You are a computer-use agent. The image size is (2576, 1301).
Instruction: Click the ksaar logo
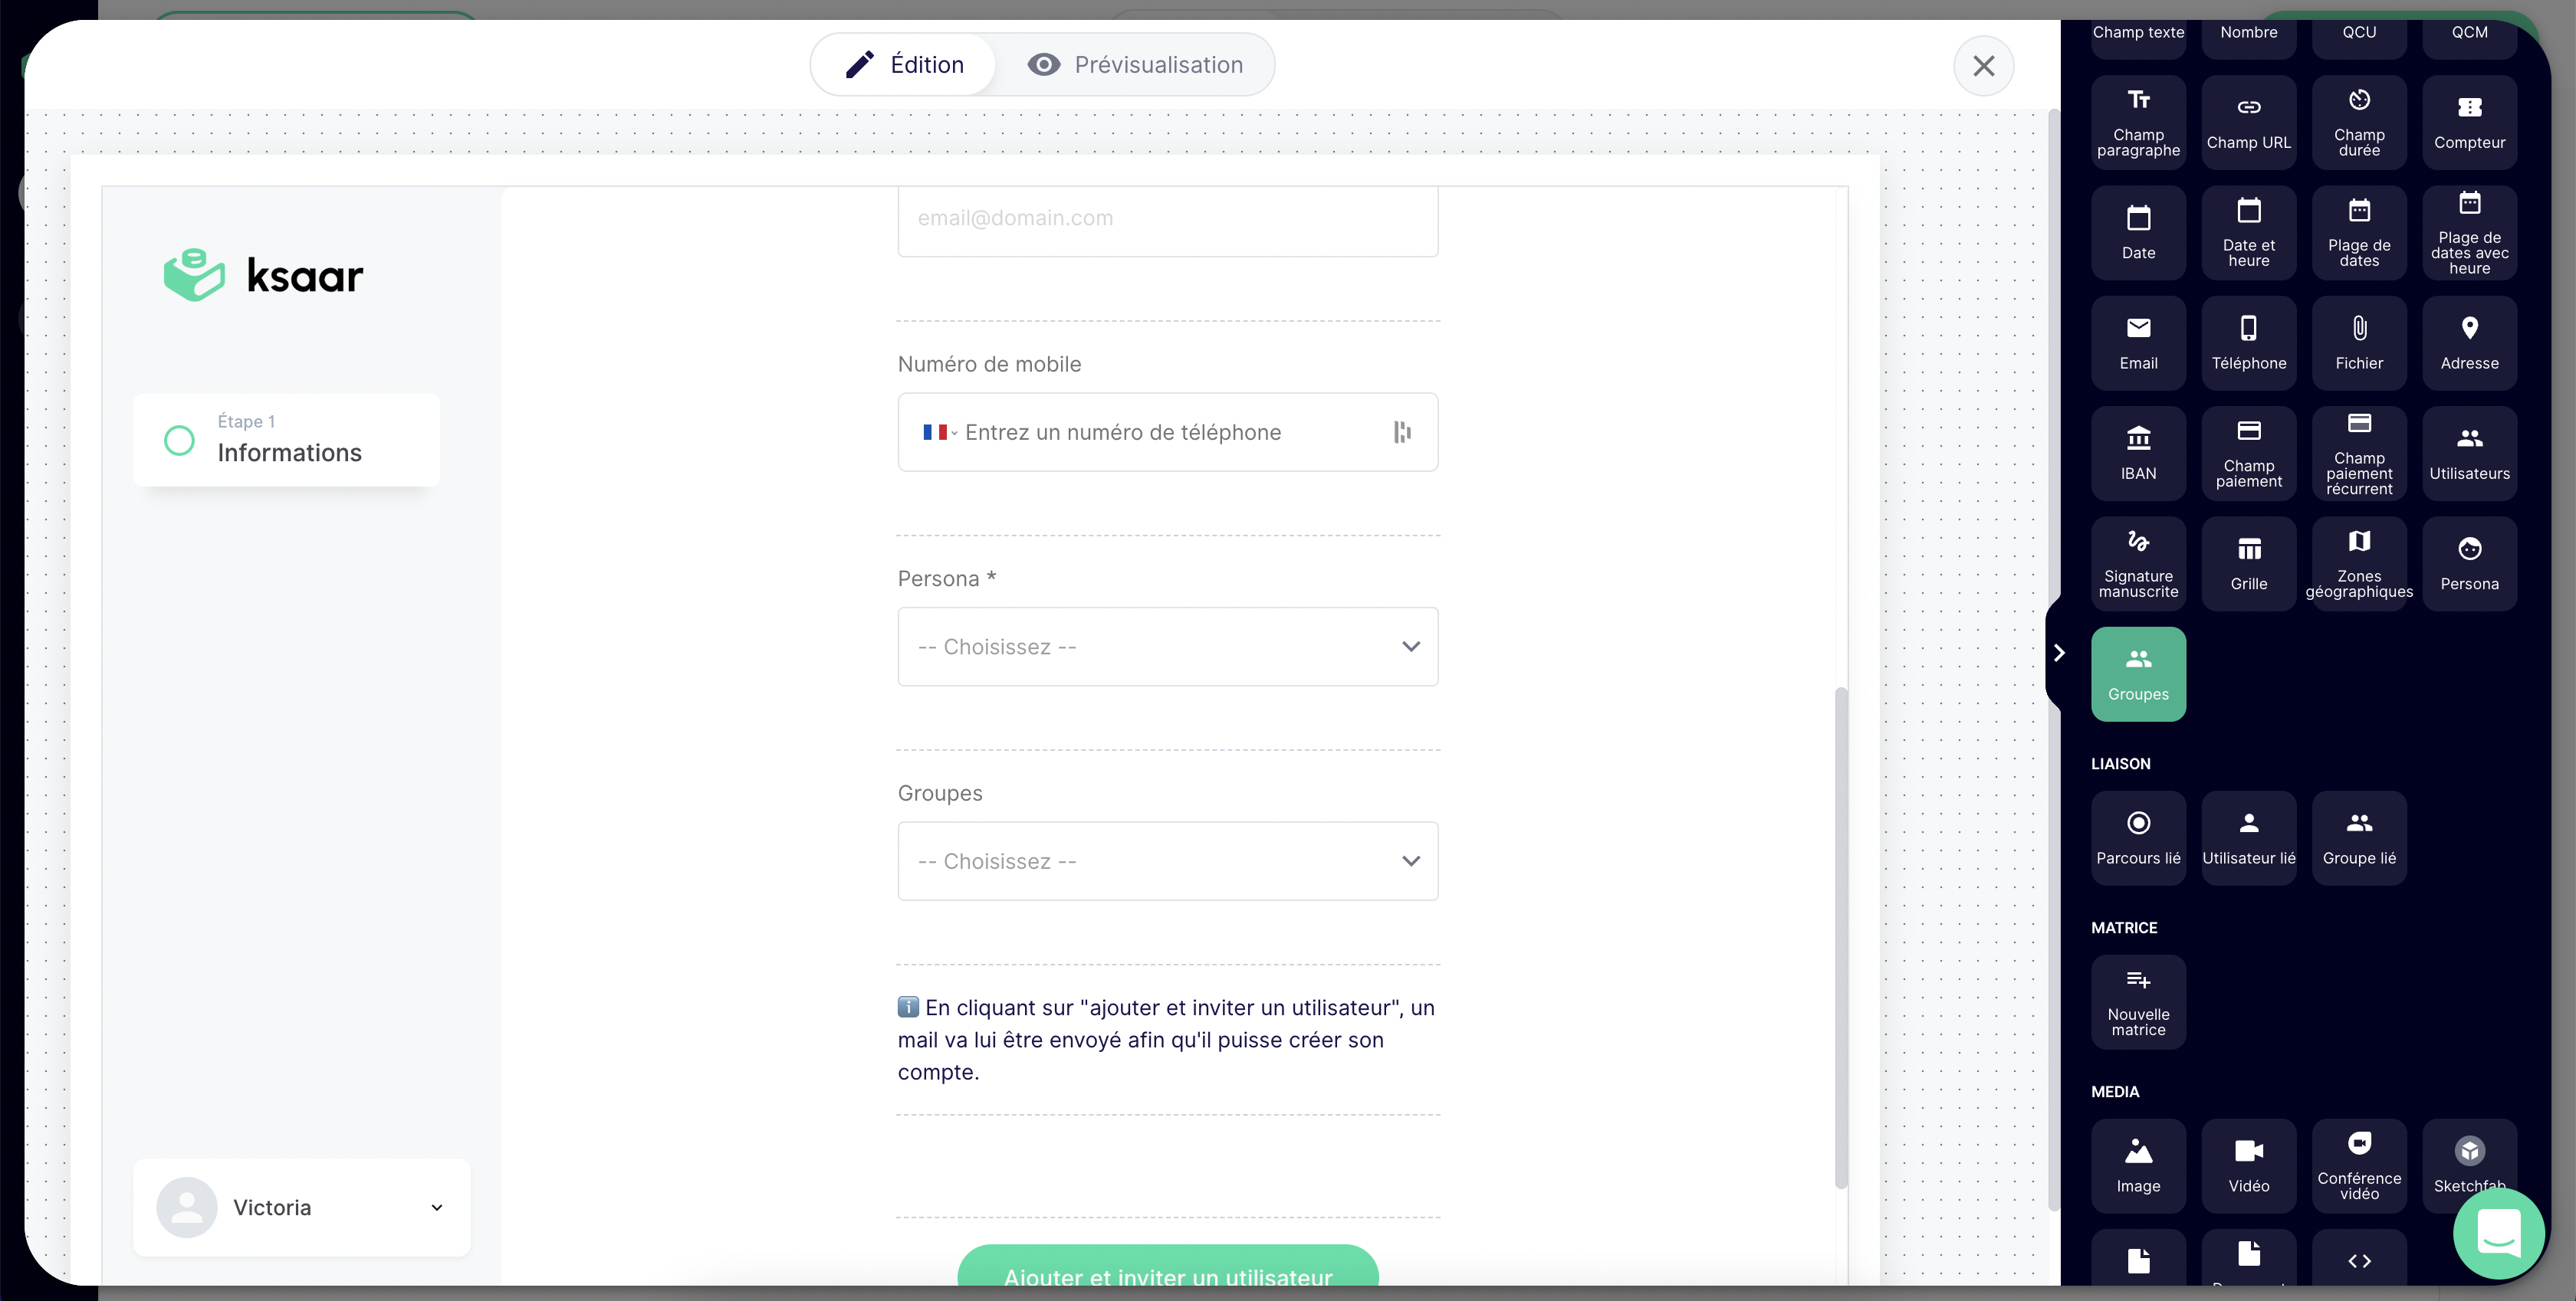point(263,275)
